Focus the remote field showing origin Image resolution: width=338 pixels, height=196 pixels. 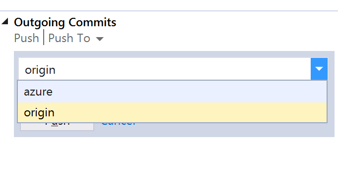[x=165, y=69]
